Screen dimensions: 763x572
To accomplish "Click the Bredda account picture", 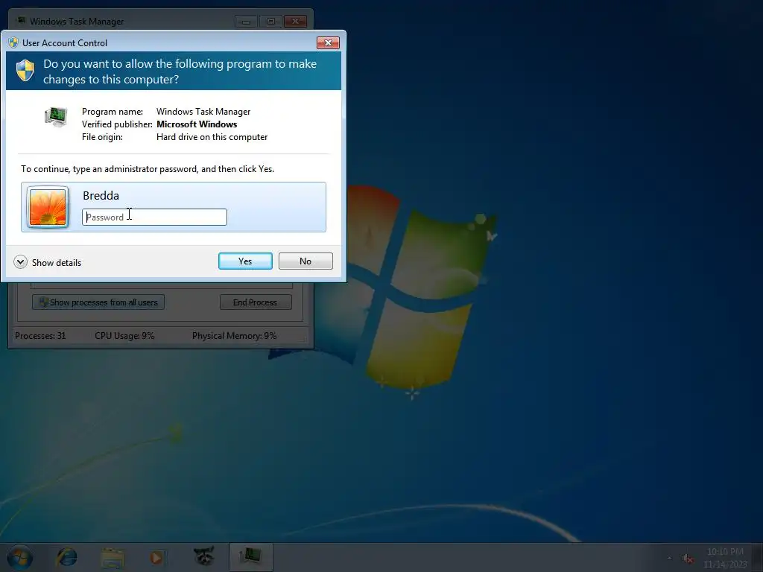I will (48, 207).
